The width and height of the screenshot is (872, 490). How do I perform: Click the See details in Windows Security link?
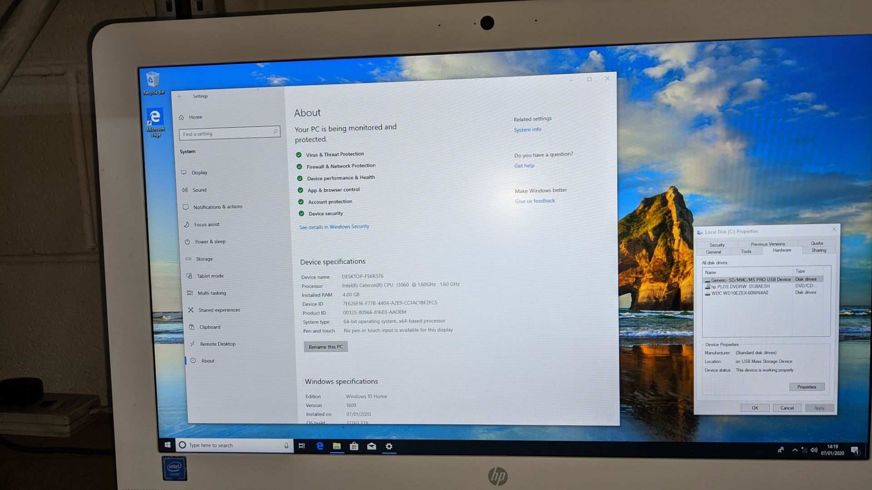click(x=334, y=226)
